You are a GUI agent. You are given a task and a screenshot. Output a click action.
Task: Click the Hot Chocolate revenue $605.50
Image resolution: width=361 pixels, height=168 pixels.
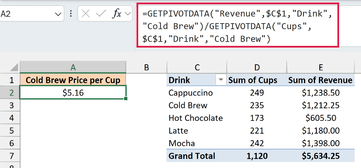click(321, 118)
